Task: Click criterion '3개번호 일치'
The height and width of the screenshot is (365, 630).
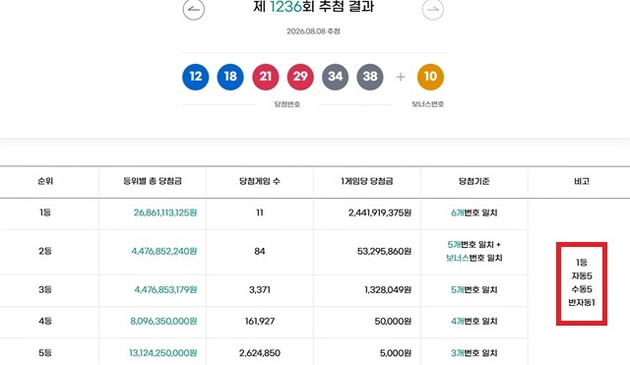Action: (x=474, y=353)
